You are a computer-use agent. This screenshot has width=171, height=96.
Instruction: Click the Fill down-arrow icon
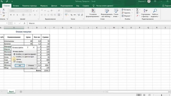[x=137, y=13]
